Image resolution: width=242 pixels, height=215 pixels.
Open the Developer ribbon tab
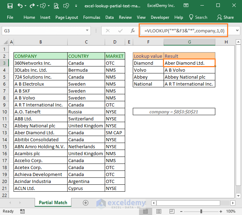point(160,17)
